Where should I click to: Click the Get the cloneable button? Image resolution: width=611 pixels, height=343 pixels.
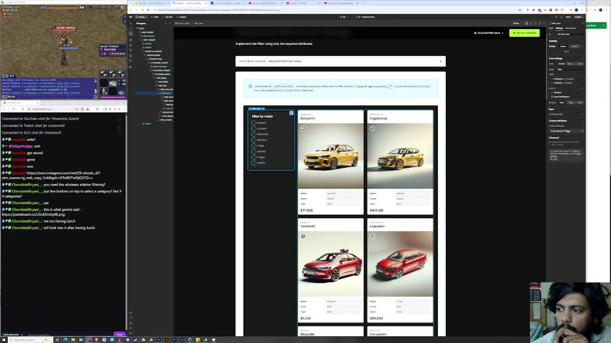525,33
